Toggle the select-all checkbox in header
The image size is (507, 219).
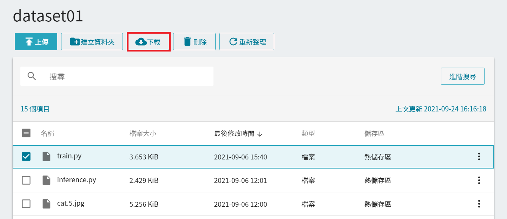(26, 133)
